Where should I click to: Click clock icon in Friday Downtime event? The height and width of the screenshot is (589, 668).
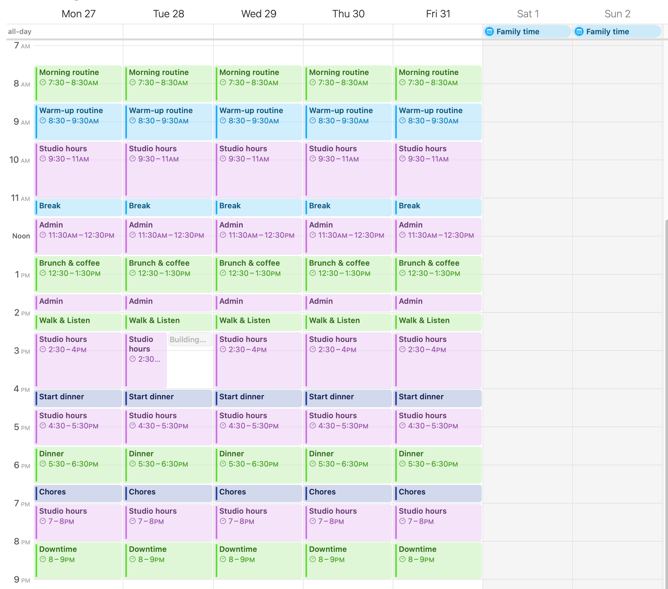(x=402, y=559)
